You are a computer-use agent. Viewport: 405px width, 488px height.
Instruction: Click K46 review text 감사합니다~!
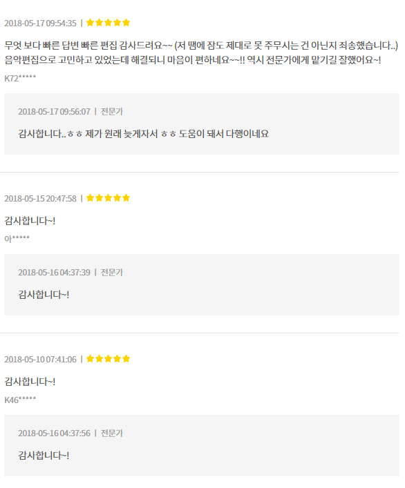(x=30, y=382)
